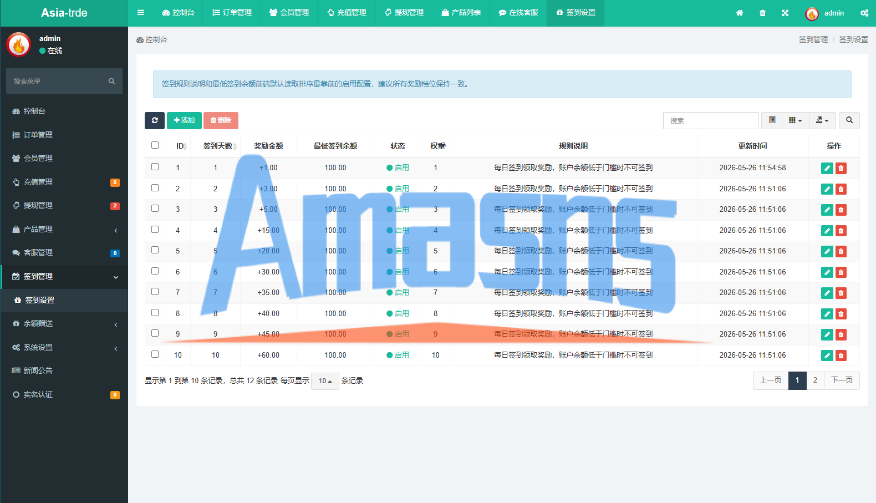Screen dimensions: 876x503
Task: Click the table toggle view icon
Action: [x=772, y=120]
